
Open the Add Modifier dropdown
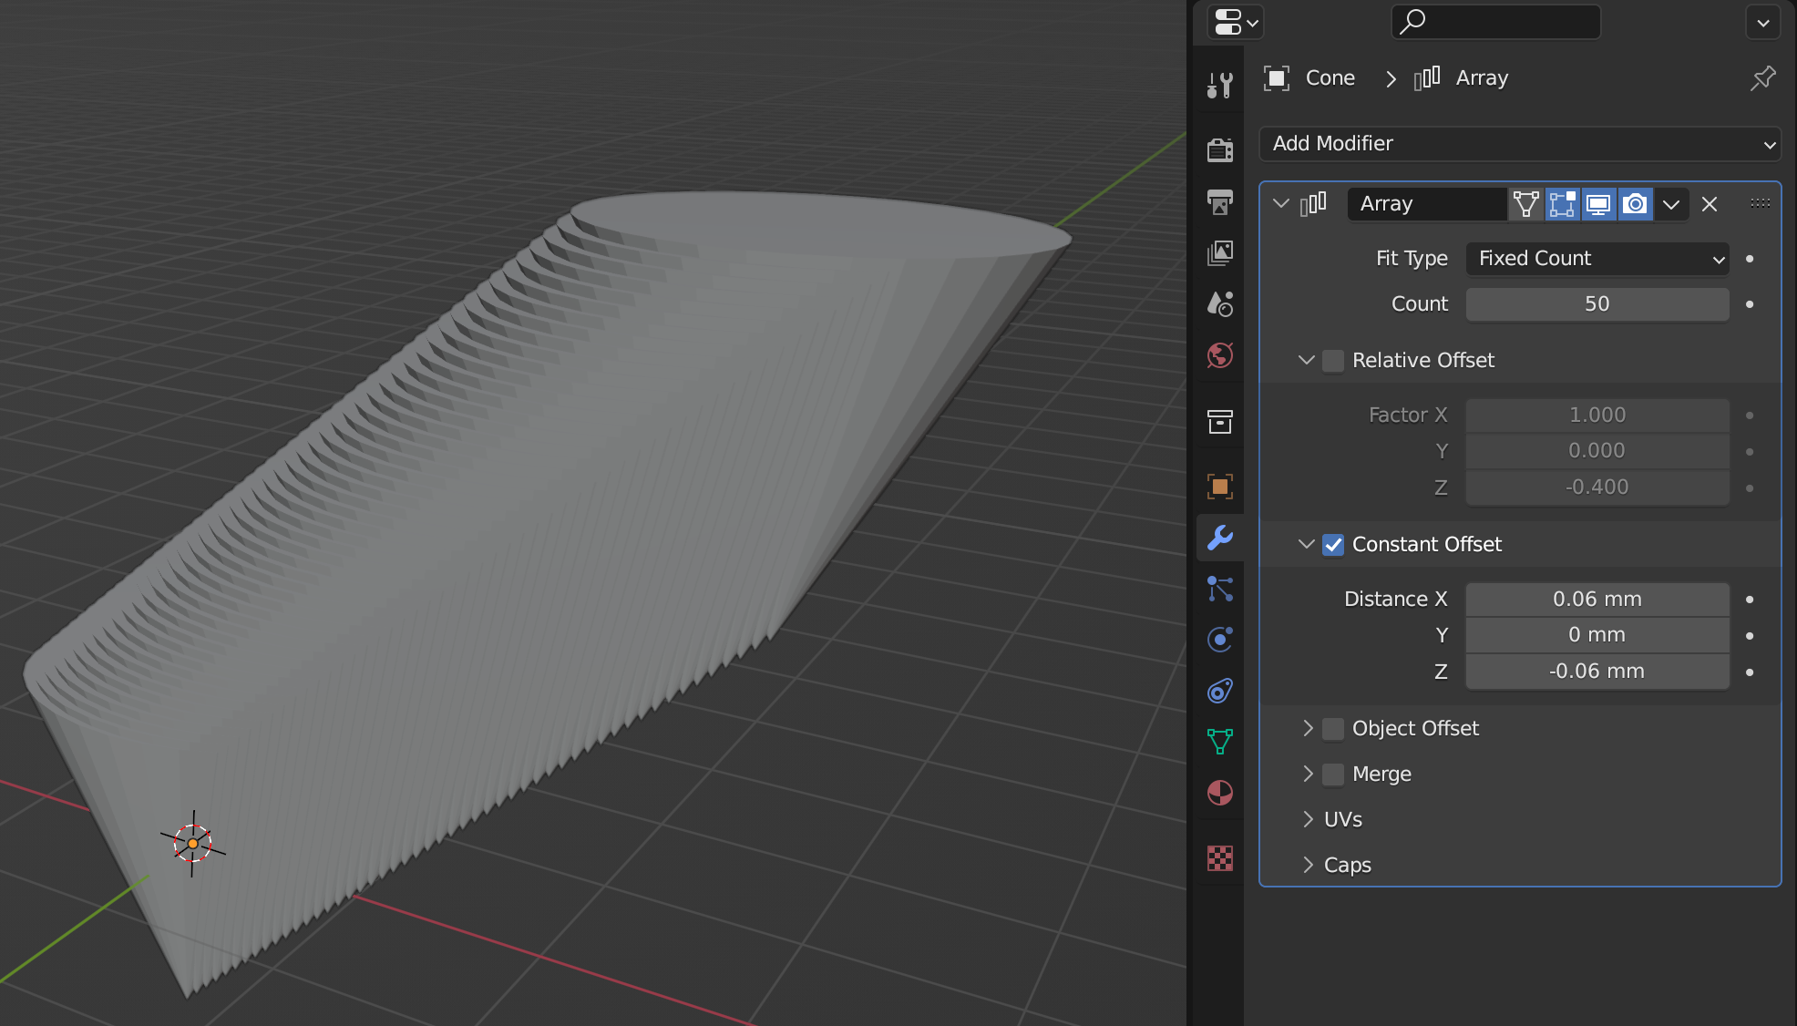coord(1520,144)
